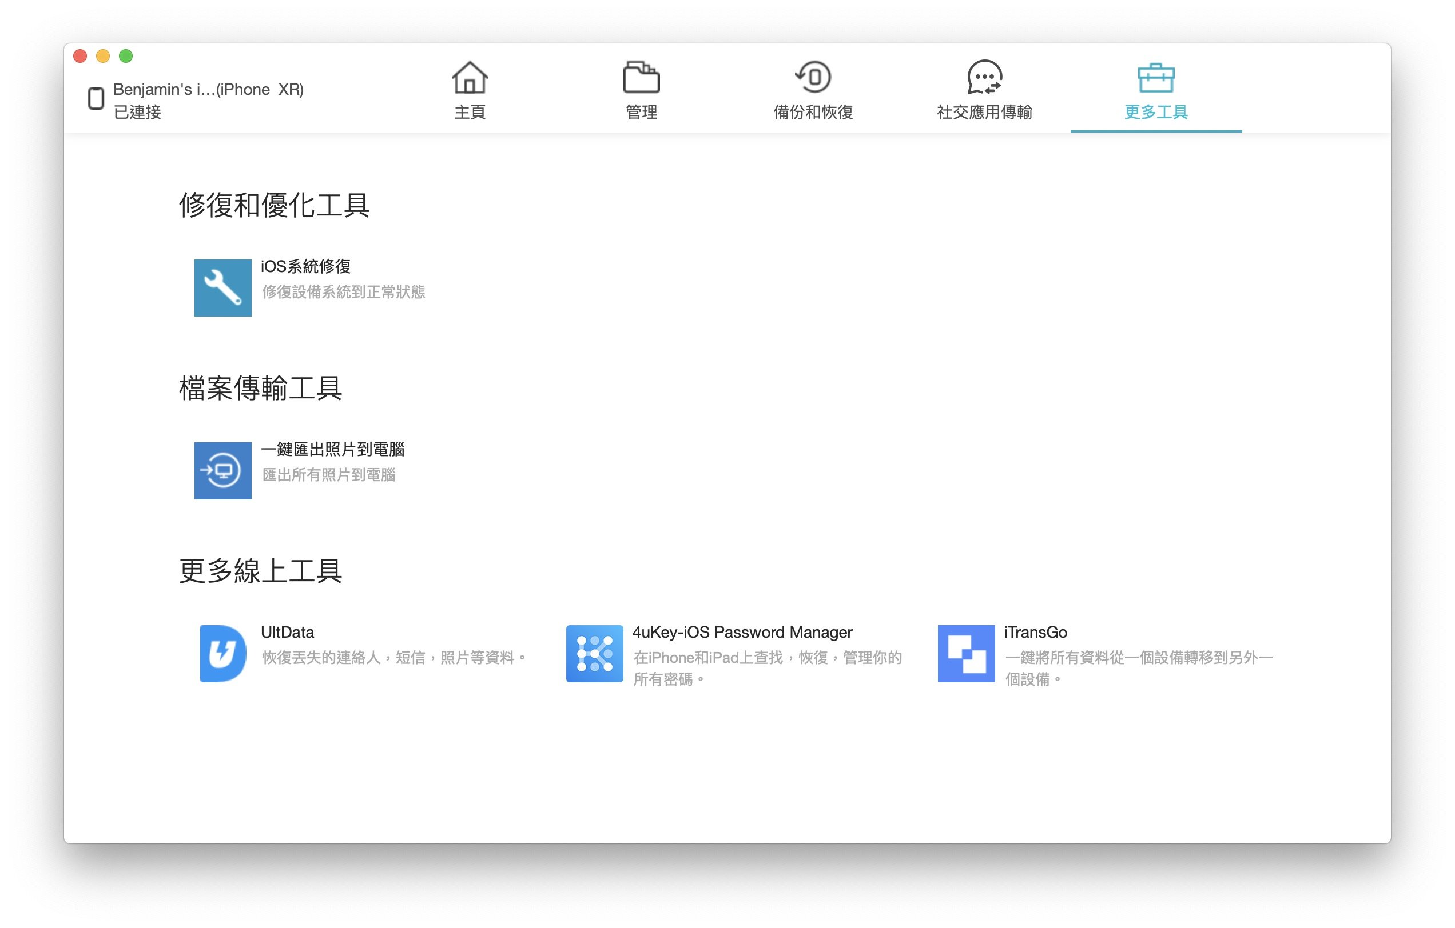Screen dimensions: 1455x928
Task: Open 一鍵匯出照片到電腦 tool title
Action: tap(332, 449)
